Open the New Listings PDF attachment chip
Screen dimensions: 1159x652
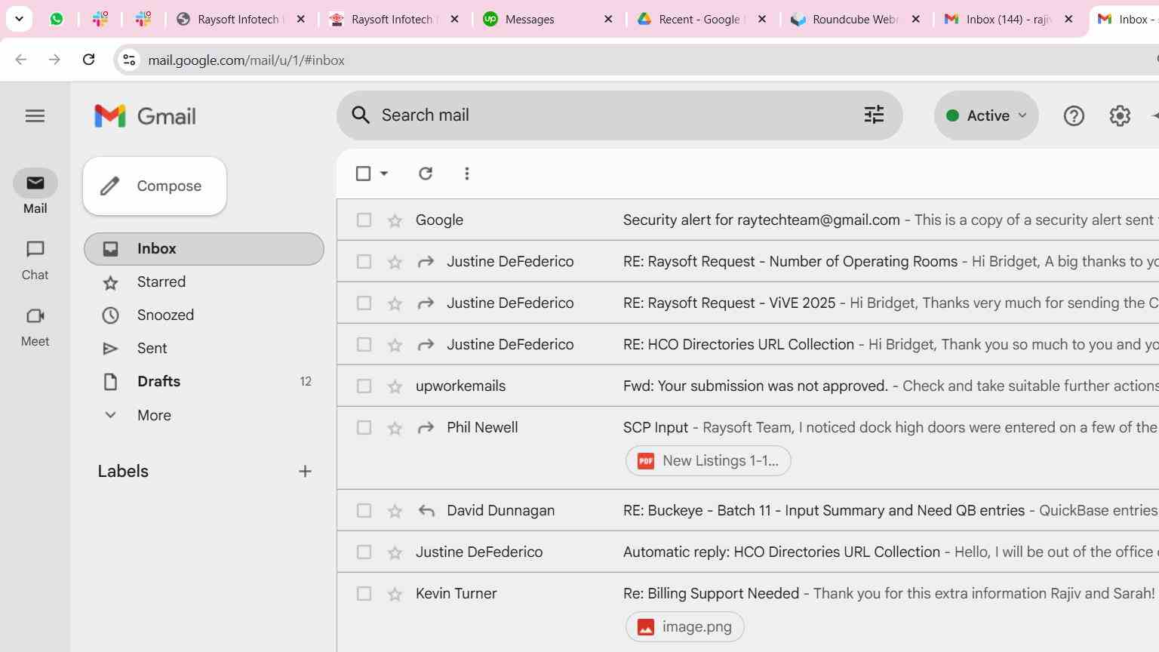pos(708,460)
